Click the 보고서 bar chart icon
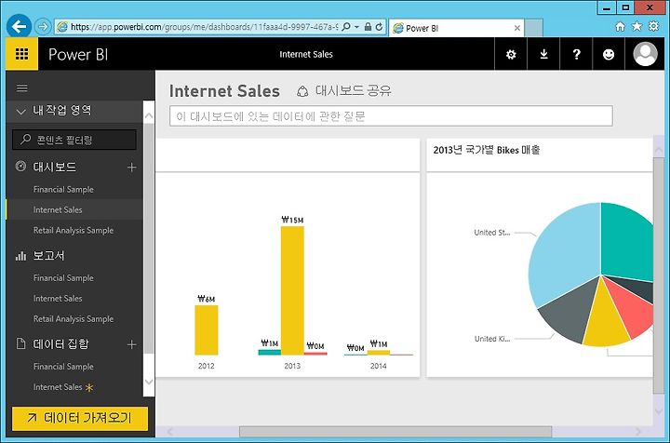The width and height of the screenshot is (670, 443). pyautogui.click(x=20, y=255)
